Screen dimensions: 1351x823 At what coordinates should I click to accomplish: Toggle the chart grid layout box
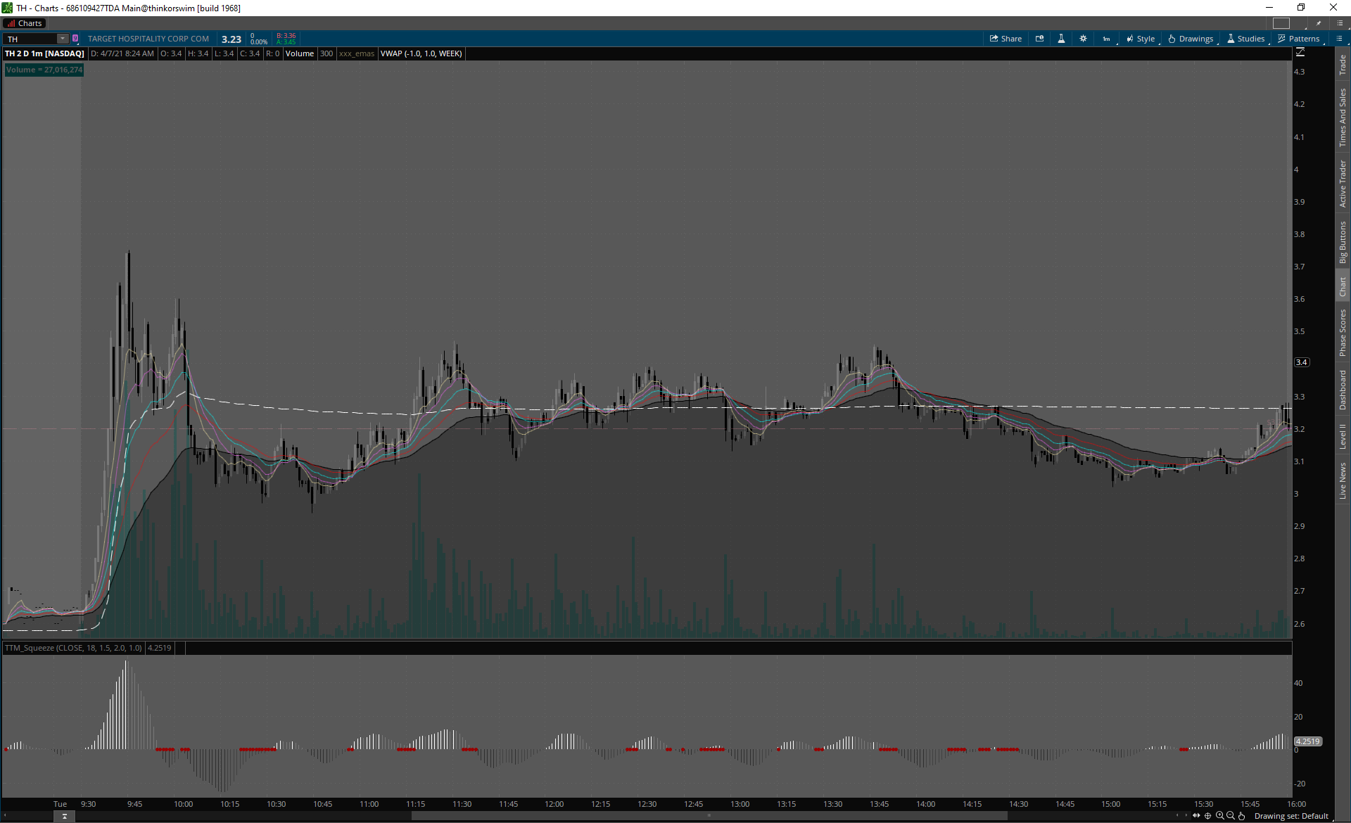coord(1281,23)
